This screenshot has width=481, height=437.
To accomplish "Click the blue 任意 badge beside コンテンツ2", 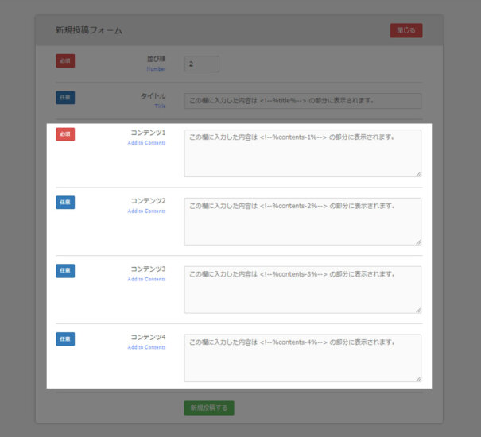I will coord(65,202).
